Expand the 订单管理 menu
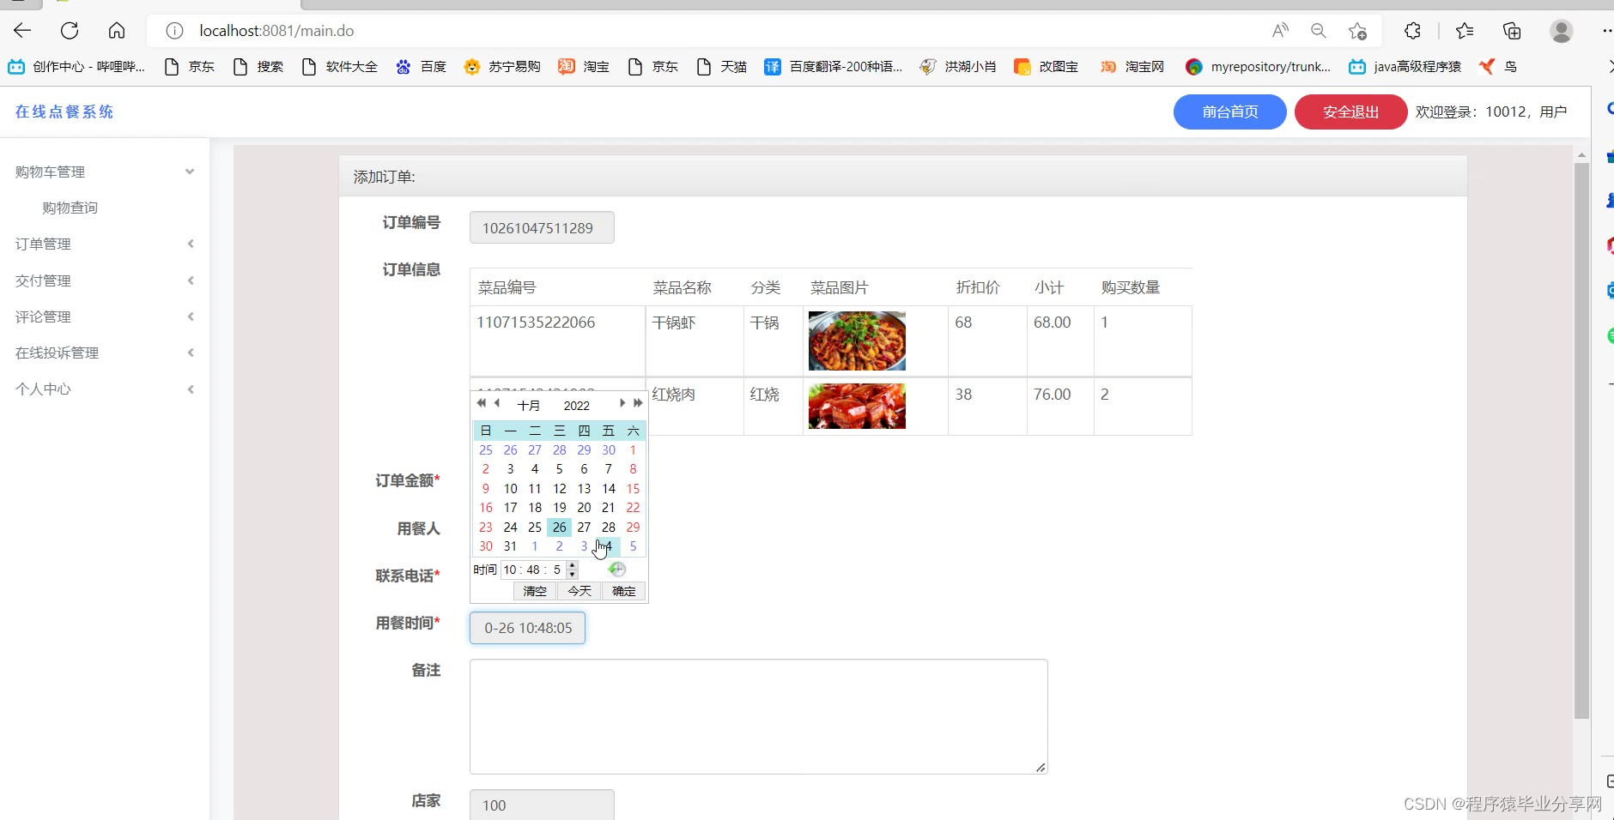Screen dimensions: 1614x820 (x=105, y=244)
